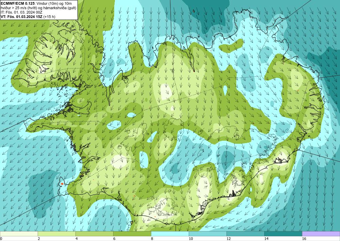Image resolution: width=340 pixels, height=241 pixels.
Task: Click the legend label "4"
Action: (76, 239)
